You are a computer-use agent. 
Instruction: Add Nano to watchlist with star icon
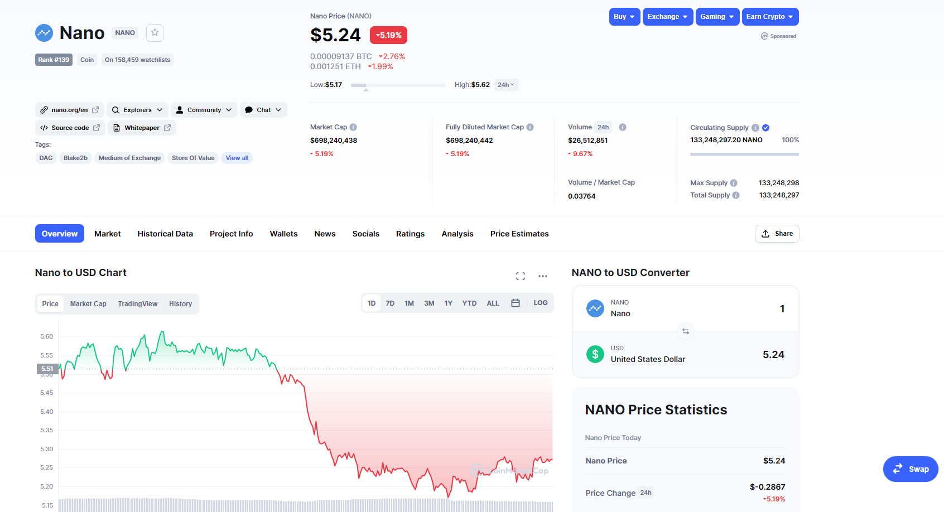[155, 33]
